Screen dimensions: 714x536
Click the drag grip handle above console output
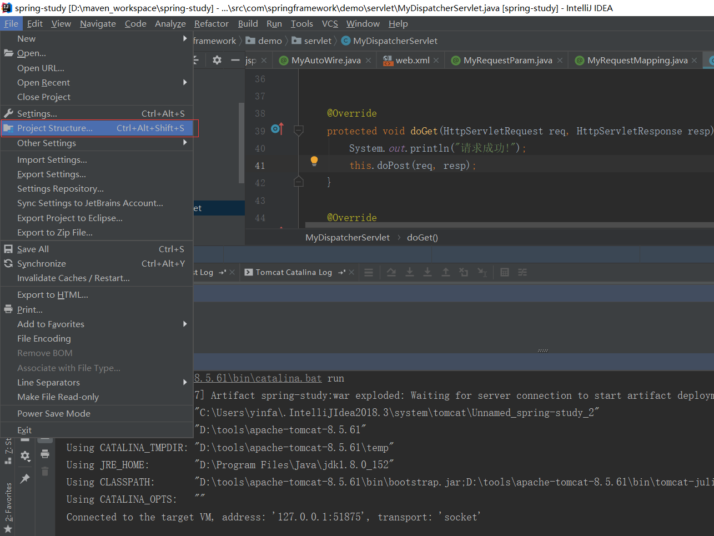pos(543,350)
